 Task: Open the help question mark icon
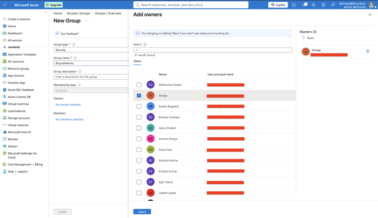click(x=323, y=5)
